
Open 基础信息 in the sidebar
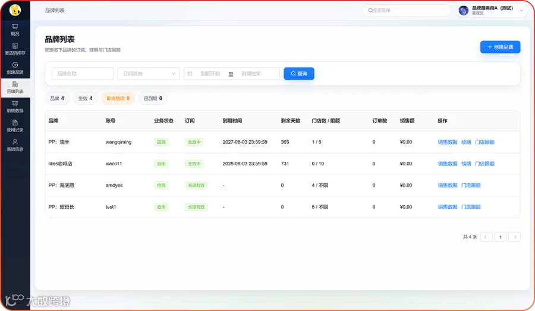coord(15,145)
